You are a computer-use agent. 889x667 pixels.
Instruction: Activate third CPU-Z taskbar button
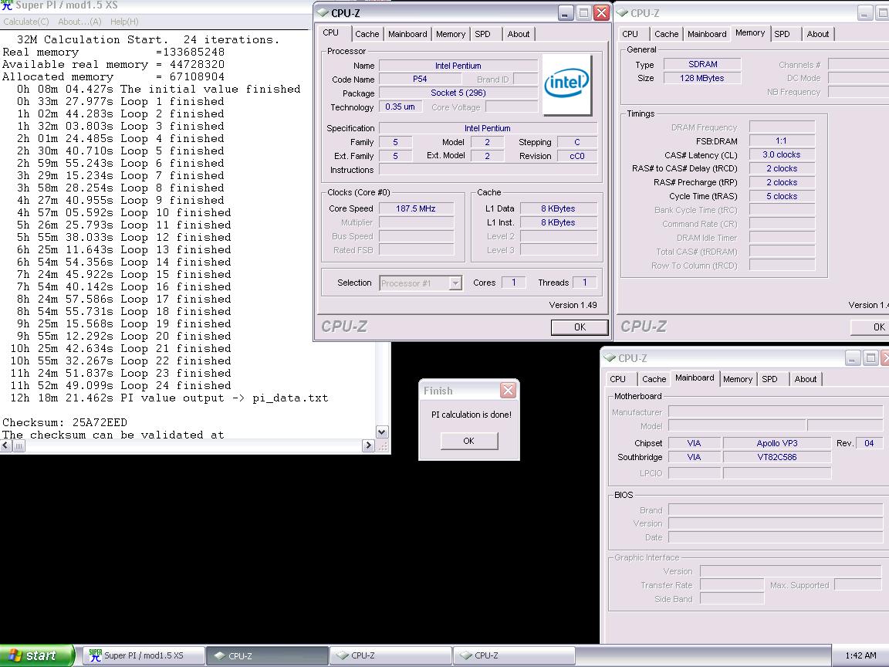(514, 655)
